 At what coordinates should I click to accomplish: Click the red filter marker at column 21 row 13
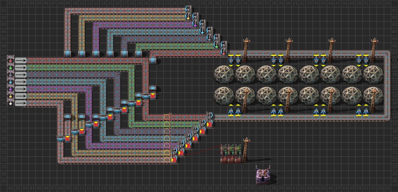[152, 96]
